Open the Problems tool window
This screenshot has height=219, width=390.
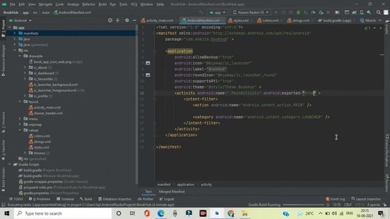[39, 199]
